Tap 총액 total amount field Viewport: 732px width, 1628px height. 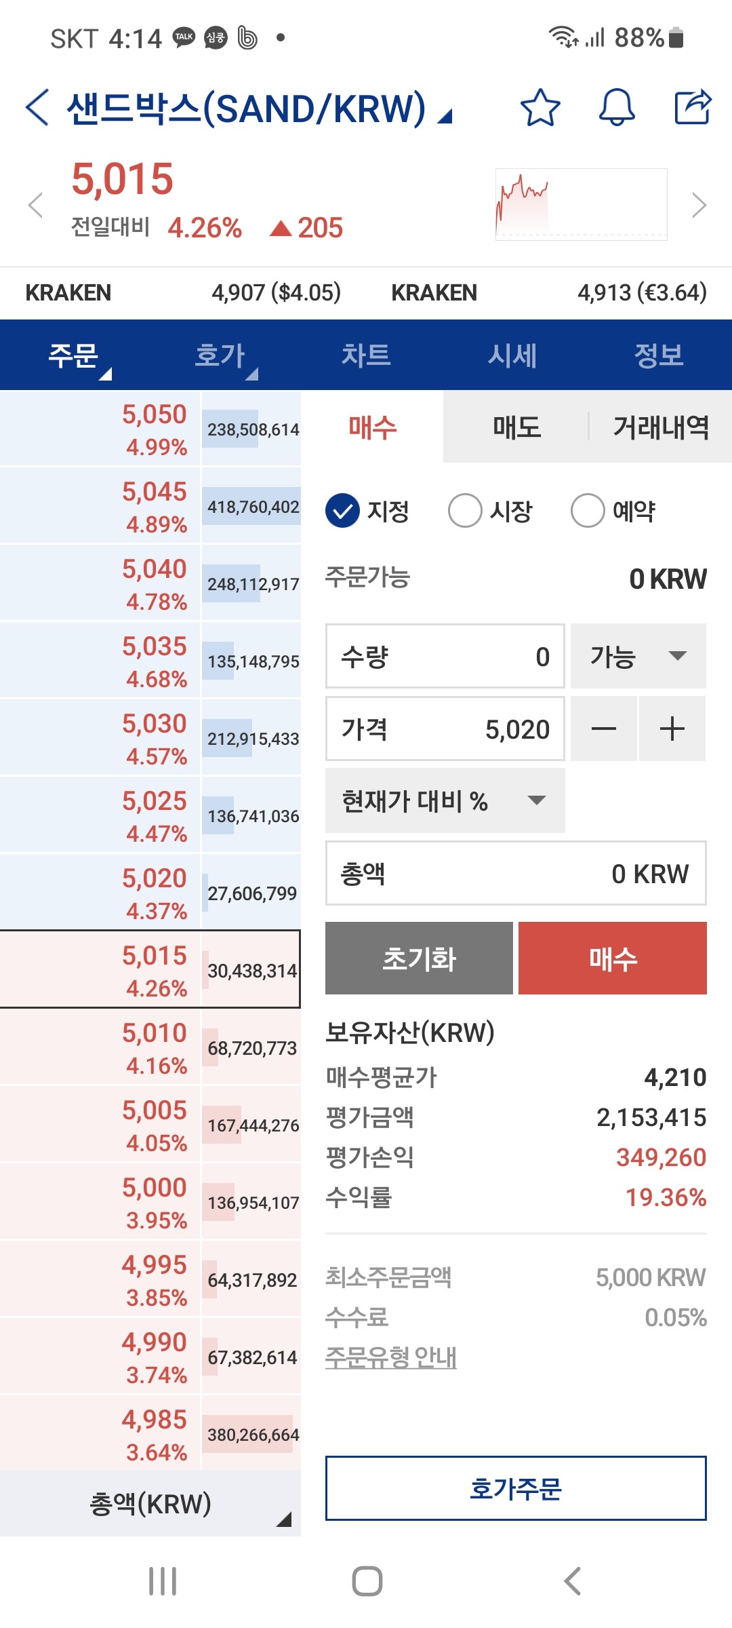tap(516, 874)
